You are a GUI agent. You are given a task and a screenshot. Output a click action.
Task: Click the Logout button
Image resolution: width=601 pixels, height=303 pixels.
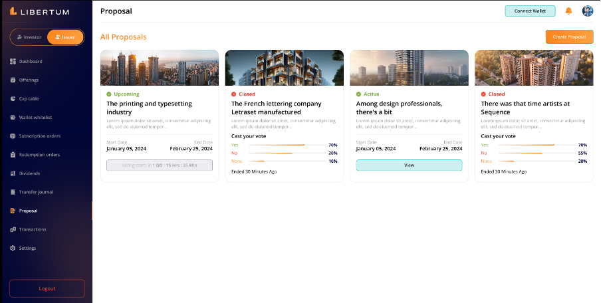[x=47, y=288]
